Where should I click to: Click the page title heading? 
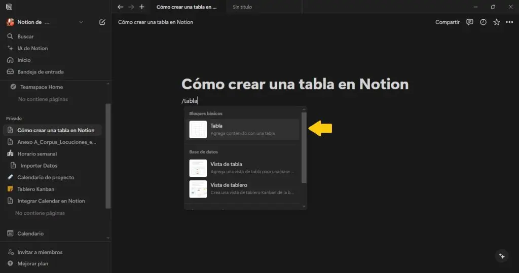click(x=295, y=84)
